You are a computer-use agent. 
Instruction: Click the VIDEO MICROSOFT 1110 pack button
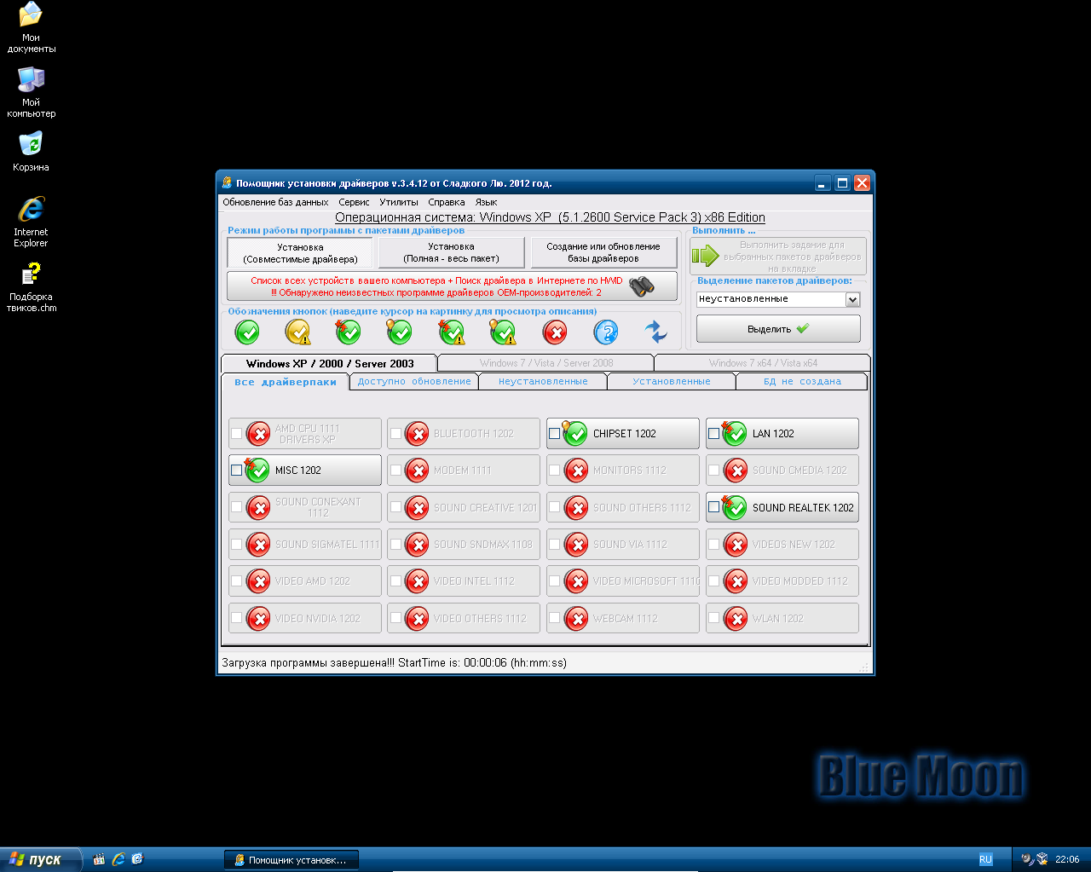click(623, 581)
